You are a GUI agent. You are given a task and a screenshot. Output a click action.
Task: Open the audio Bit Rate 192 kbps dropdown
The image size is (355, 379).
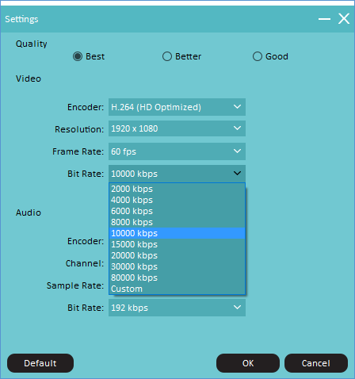[177, 308]
